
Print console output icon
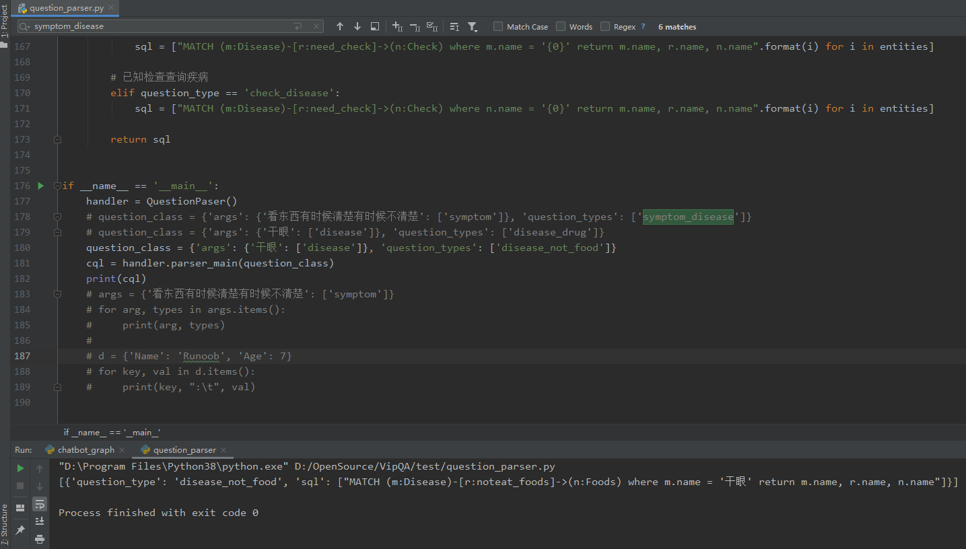point(40,539)
